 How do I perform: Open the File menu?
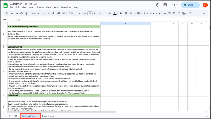pyautogui.click(x=11, y=7)
